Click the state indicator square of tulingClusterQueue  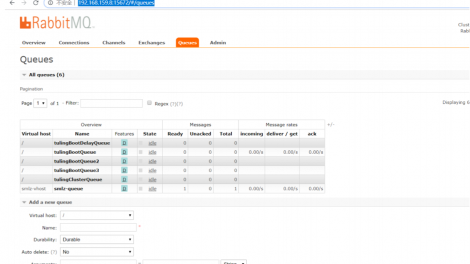[x=141, y=179]
